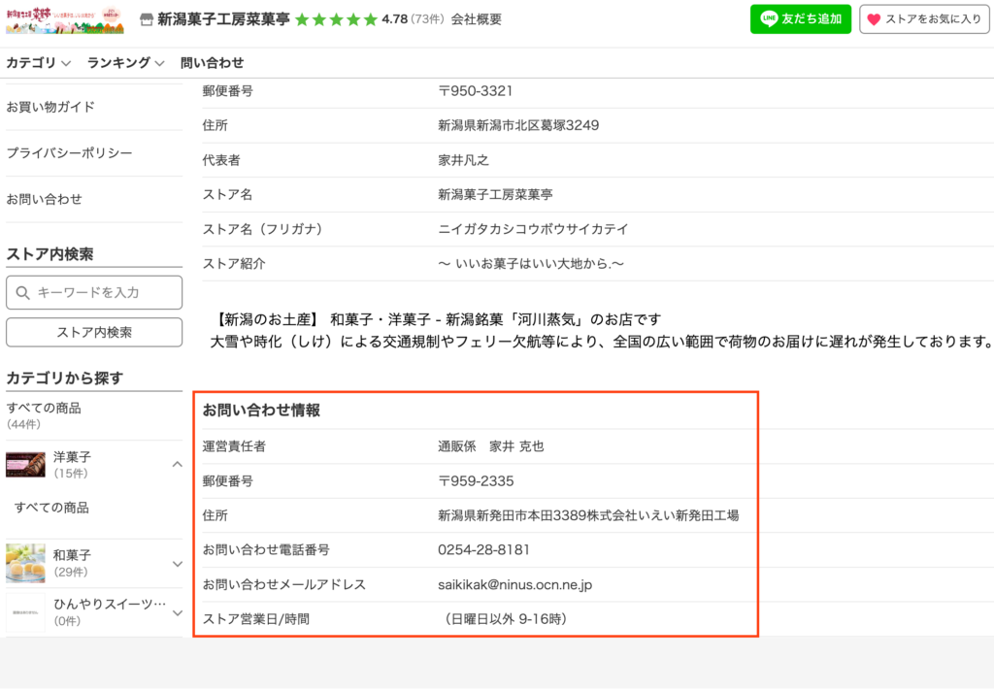Expand the カテゴリ dropdown menu
The image size is (994, 691).
click(39, 63)
